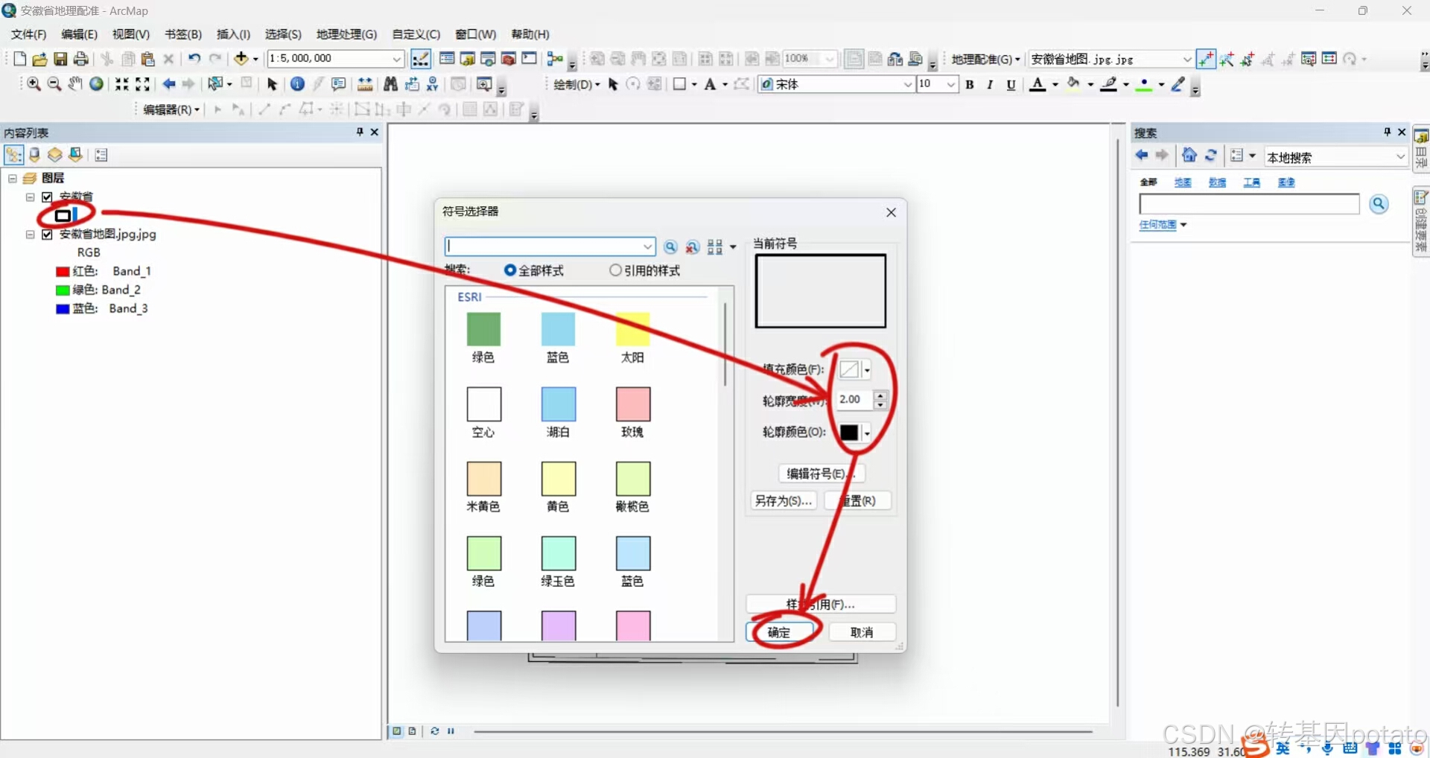The image size is (1430, 758).
Task: Click the 确定 button in symbol selector
Action: (x=779, y=632)
